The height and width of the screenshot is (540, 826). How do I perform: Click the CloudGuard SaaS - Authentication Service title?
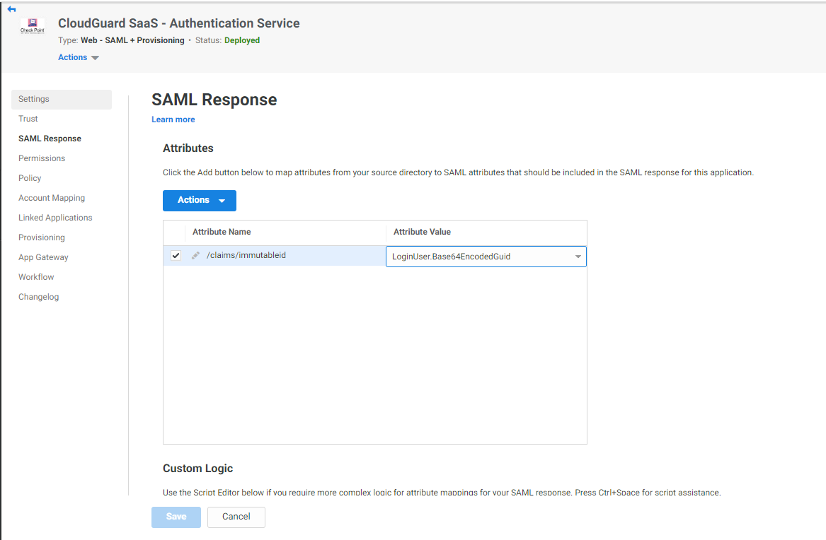[x=178, y=23]
